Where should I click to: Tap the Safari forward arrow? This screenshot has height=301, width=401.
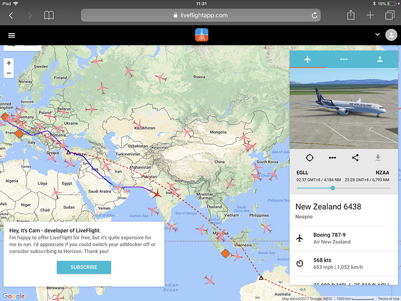pyautogui.click(x=30, y=16)
